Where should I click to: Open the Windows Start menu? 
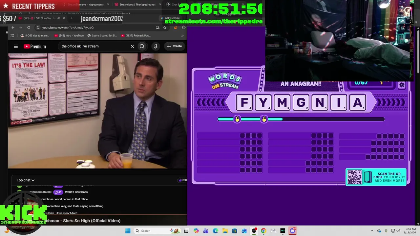coord(128,231)
